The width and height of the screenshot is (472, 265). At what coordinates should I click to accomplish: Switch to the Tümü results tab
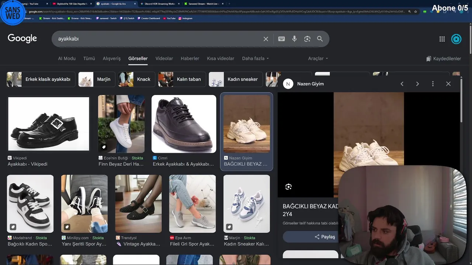(89, 59)
